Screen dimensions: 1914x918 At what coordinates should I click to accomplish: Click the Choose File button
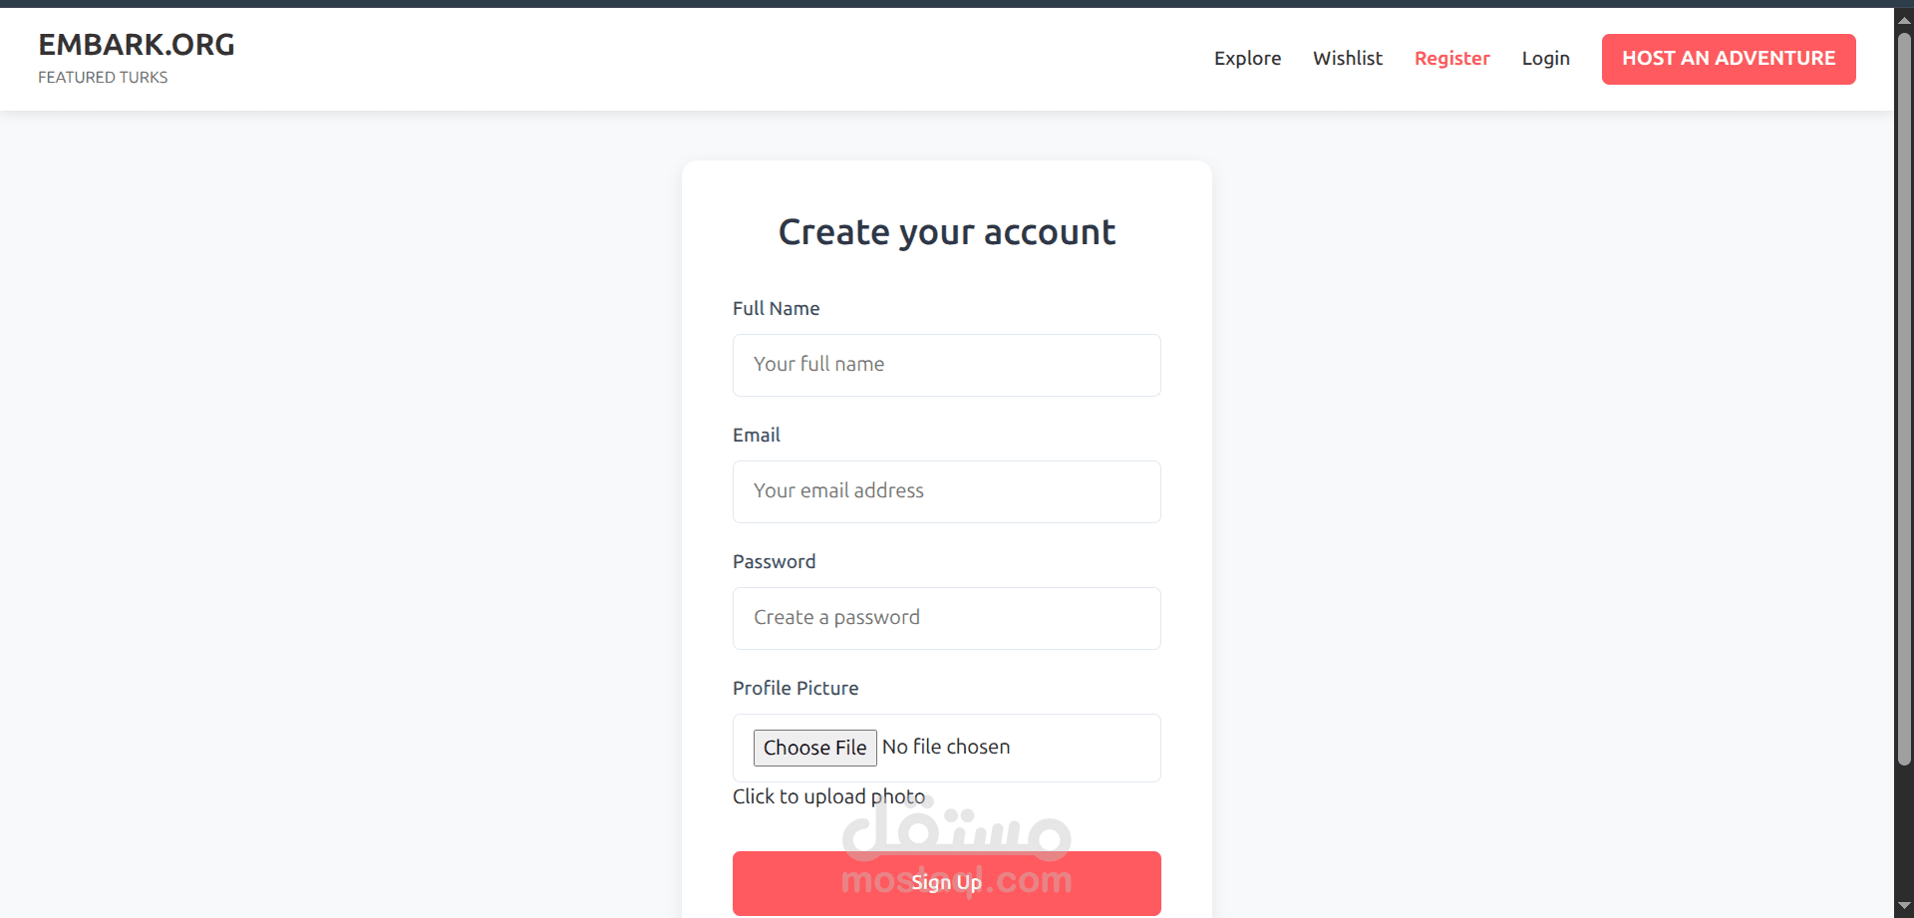814,748
